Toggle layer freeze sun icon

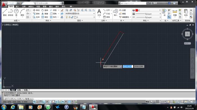point(70,17)
